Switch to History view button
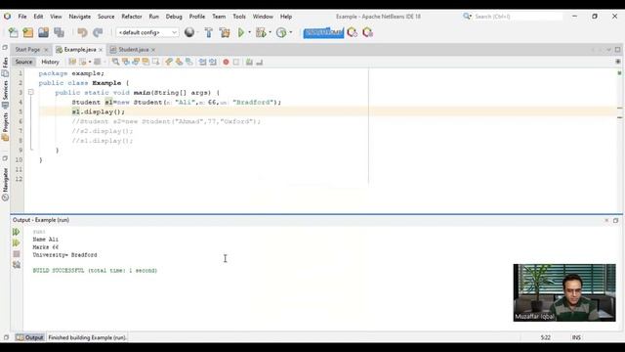This screenshot has width=625, height=352. [50, 62]
